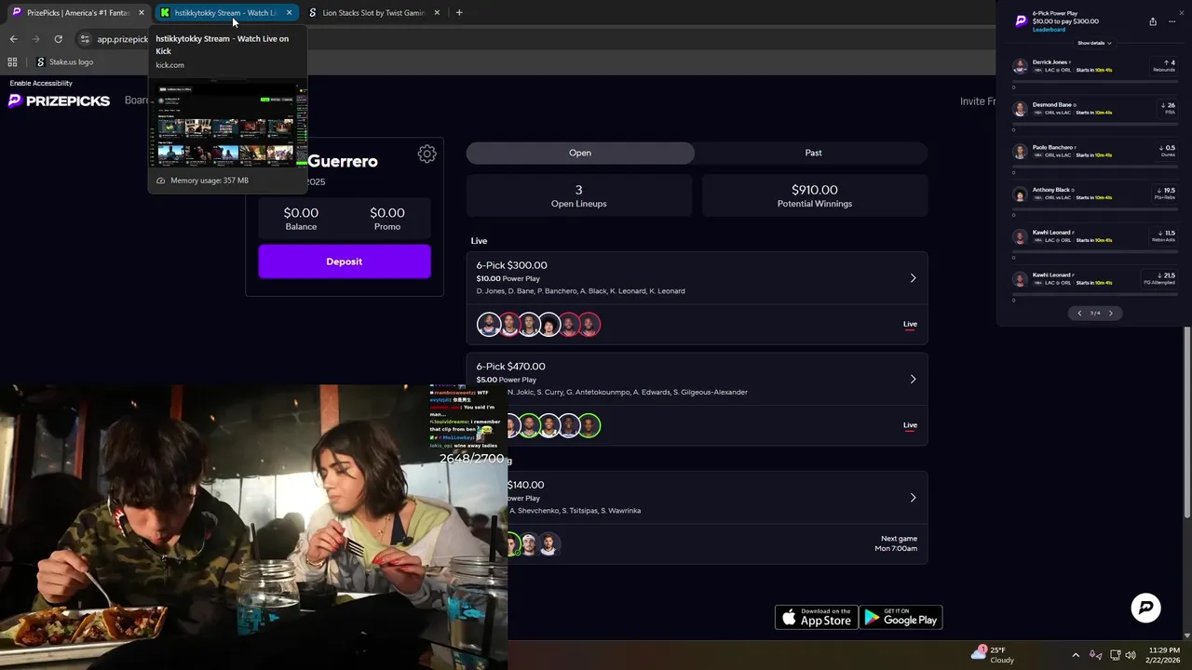Switch to the Open lineups tab

pos(580,153)
